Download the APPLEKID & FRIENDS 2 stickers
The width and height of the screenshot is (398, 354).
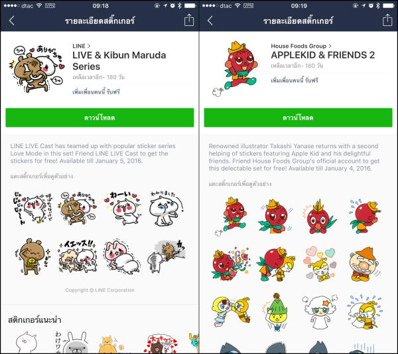[298, 118]
